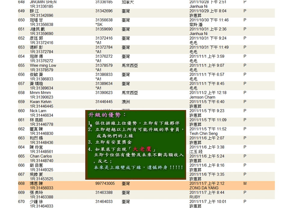Click the date 2011/11/6 下午 3:35
The image size is (308, 208).
coord(207,174)
